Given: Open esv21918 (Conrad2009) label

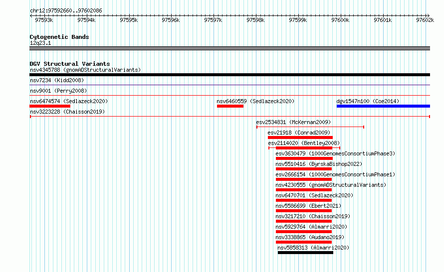Looking at the screenshot, I should (299, 133).
